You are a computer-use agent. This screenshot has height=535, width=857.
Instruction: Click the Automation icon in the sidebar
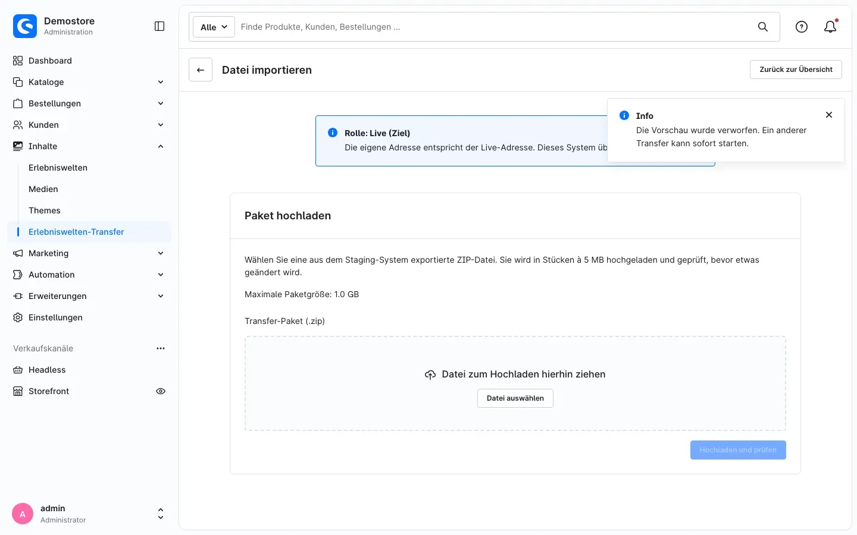tap(18, 275)
